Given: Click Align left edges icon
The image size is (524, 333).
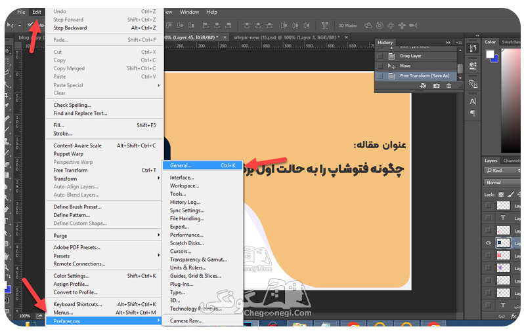Looking at the screenshot, I should coord(206,26).
